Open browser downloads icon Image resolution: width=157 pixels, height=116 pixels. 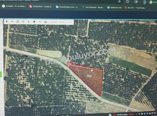tap(144, 2)
